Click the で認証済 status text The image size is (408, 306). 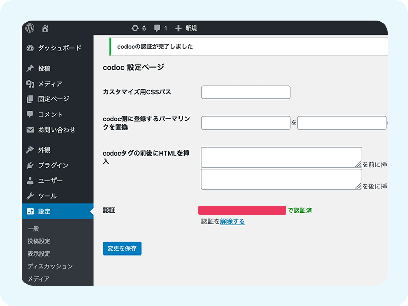click(299, 210)
